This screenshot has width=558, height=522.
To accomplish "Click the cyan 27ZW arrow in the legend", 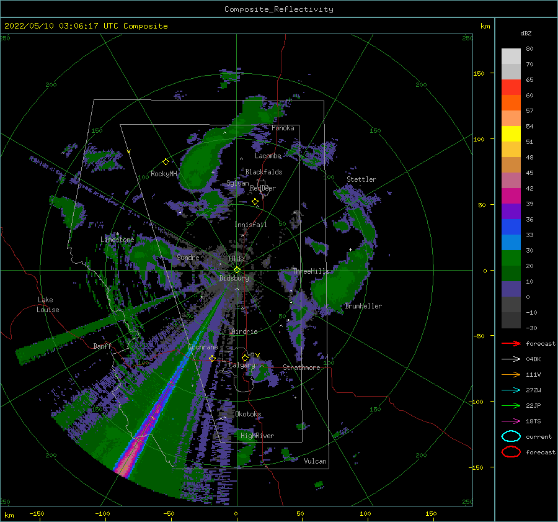I will [511, 390].
